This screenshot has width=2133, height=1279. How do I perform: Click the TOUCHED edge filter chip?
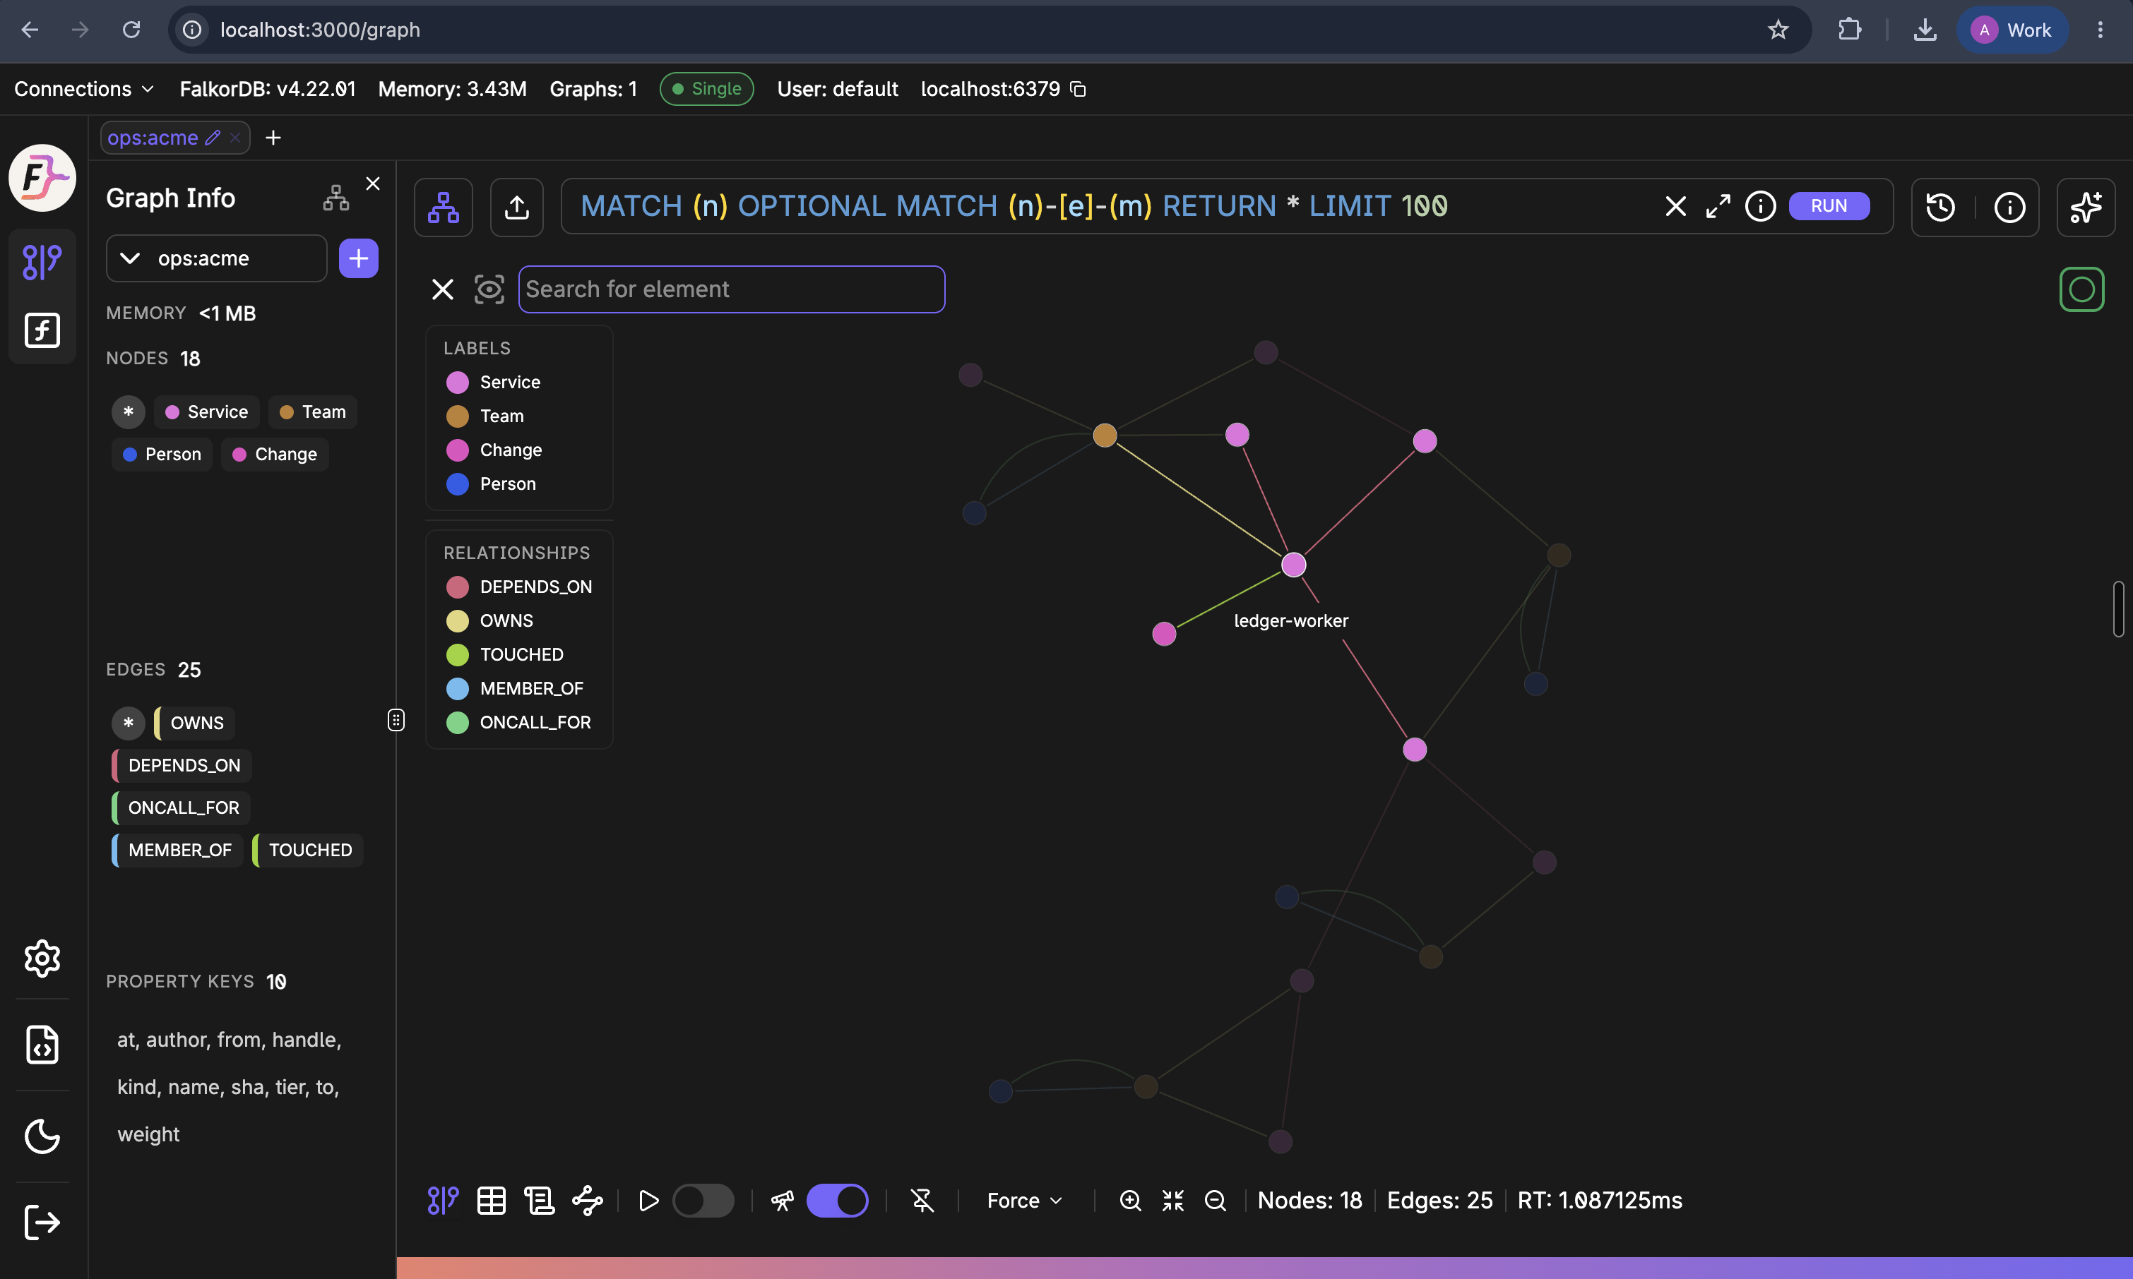309,850
